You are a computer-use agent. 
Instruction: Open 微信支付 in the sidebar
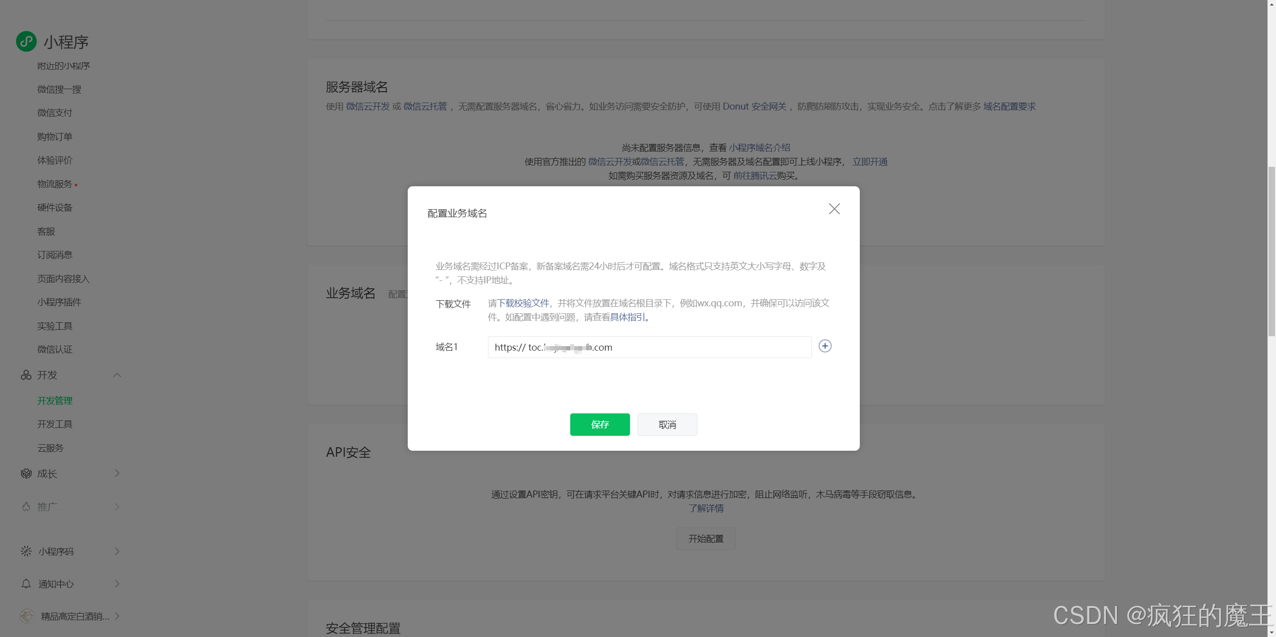coord(55,113)
